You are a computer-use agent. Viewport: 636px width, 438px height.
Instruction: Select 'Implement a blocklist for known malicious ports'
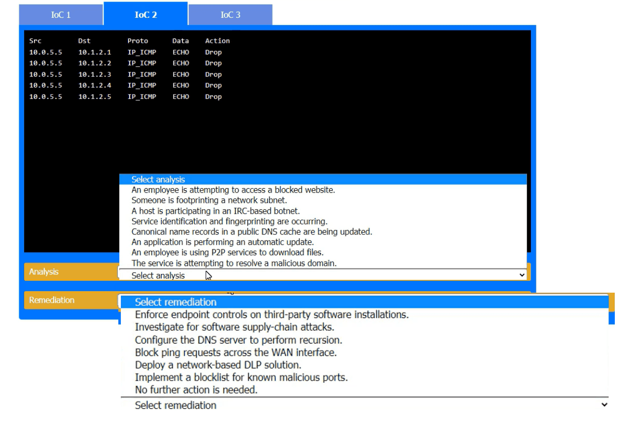pyautogui.click(x=241, y=377)
